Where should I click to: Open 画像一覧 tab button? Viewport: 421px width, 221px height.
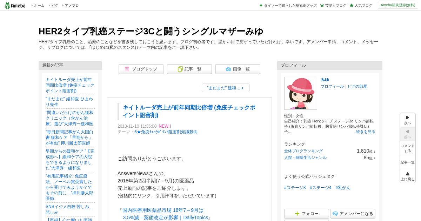pos(238,69)
